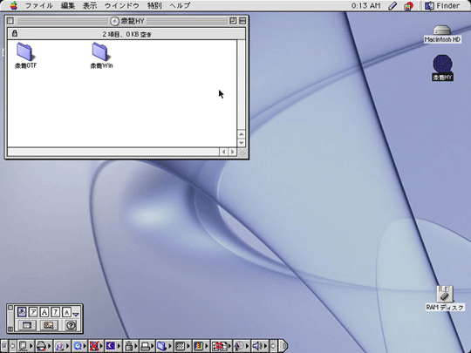The image size is (471, 353).
Task: Open the Finder application menu
Action: (442, 6)
